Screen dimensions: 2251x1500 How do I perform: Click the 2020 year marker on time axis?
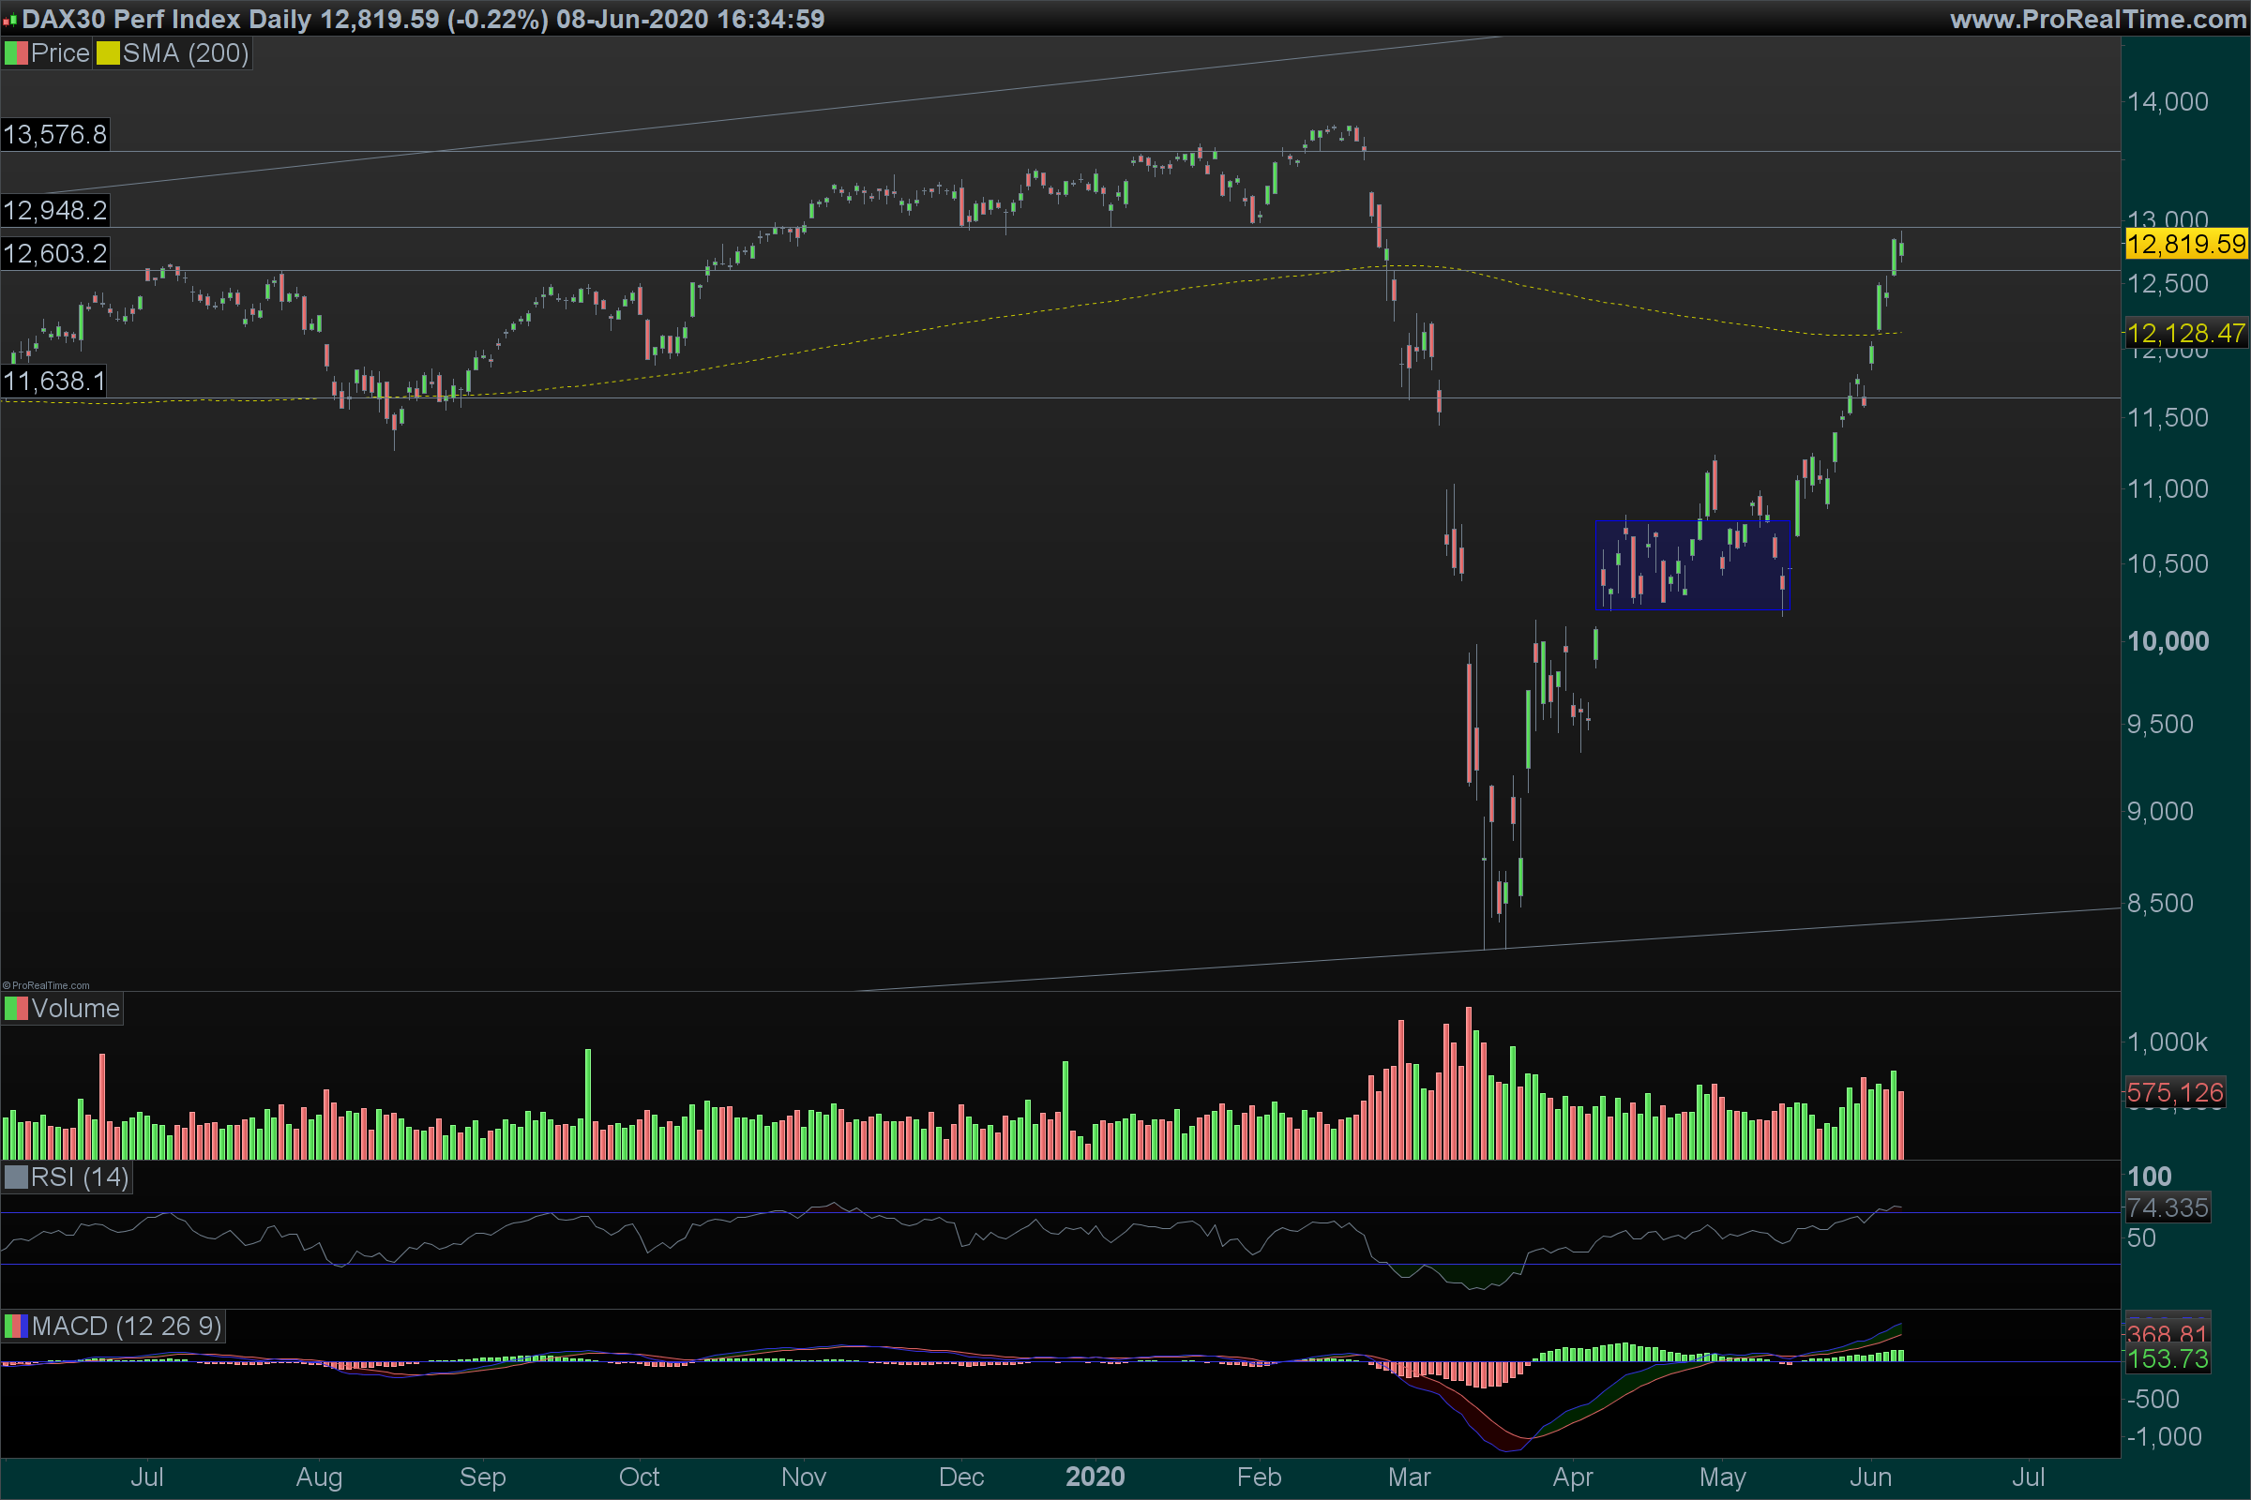pyautogui.click(x=1095, y=1476)
